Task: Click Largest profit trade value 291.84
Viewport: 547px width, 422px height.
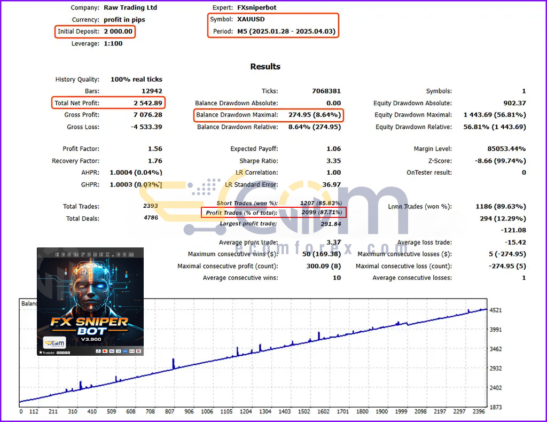Action: (331, 224)
